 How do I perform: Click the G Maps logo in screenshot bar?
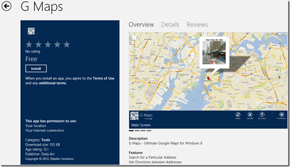pyautogui.click(x=134, y=116)
